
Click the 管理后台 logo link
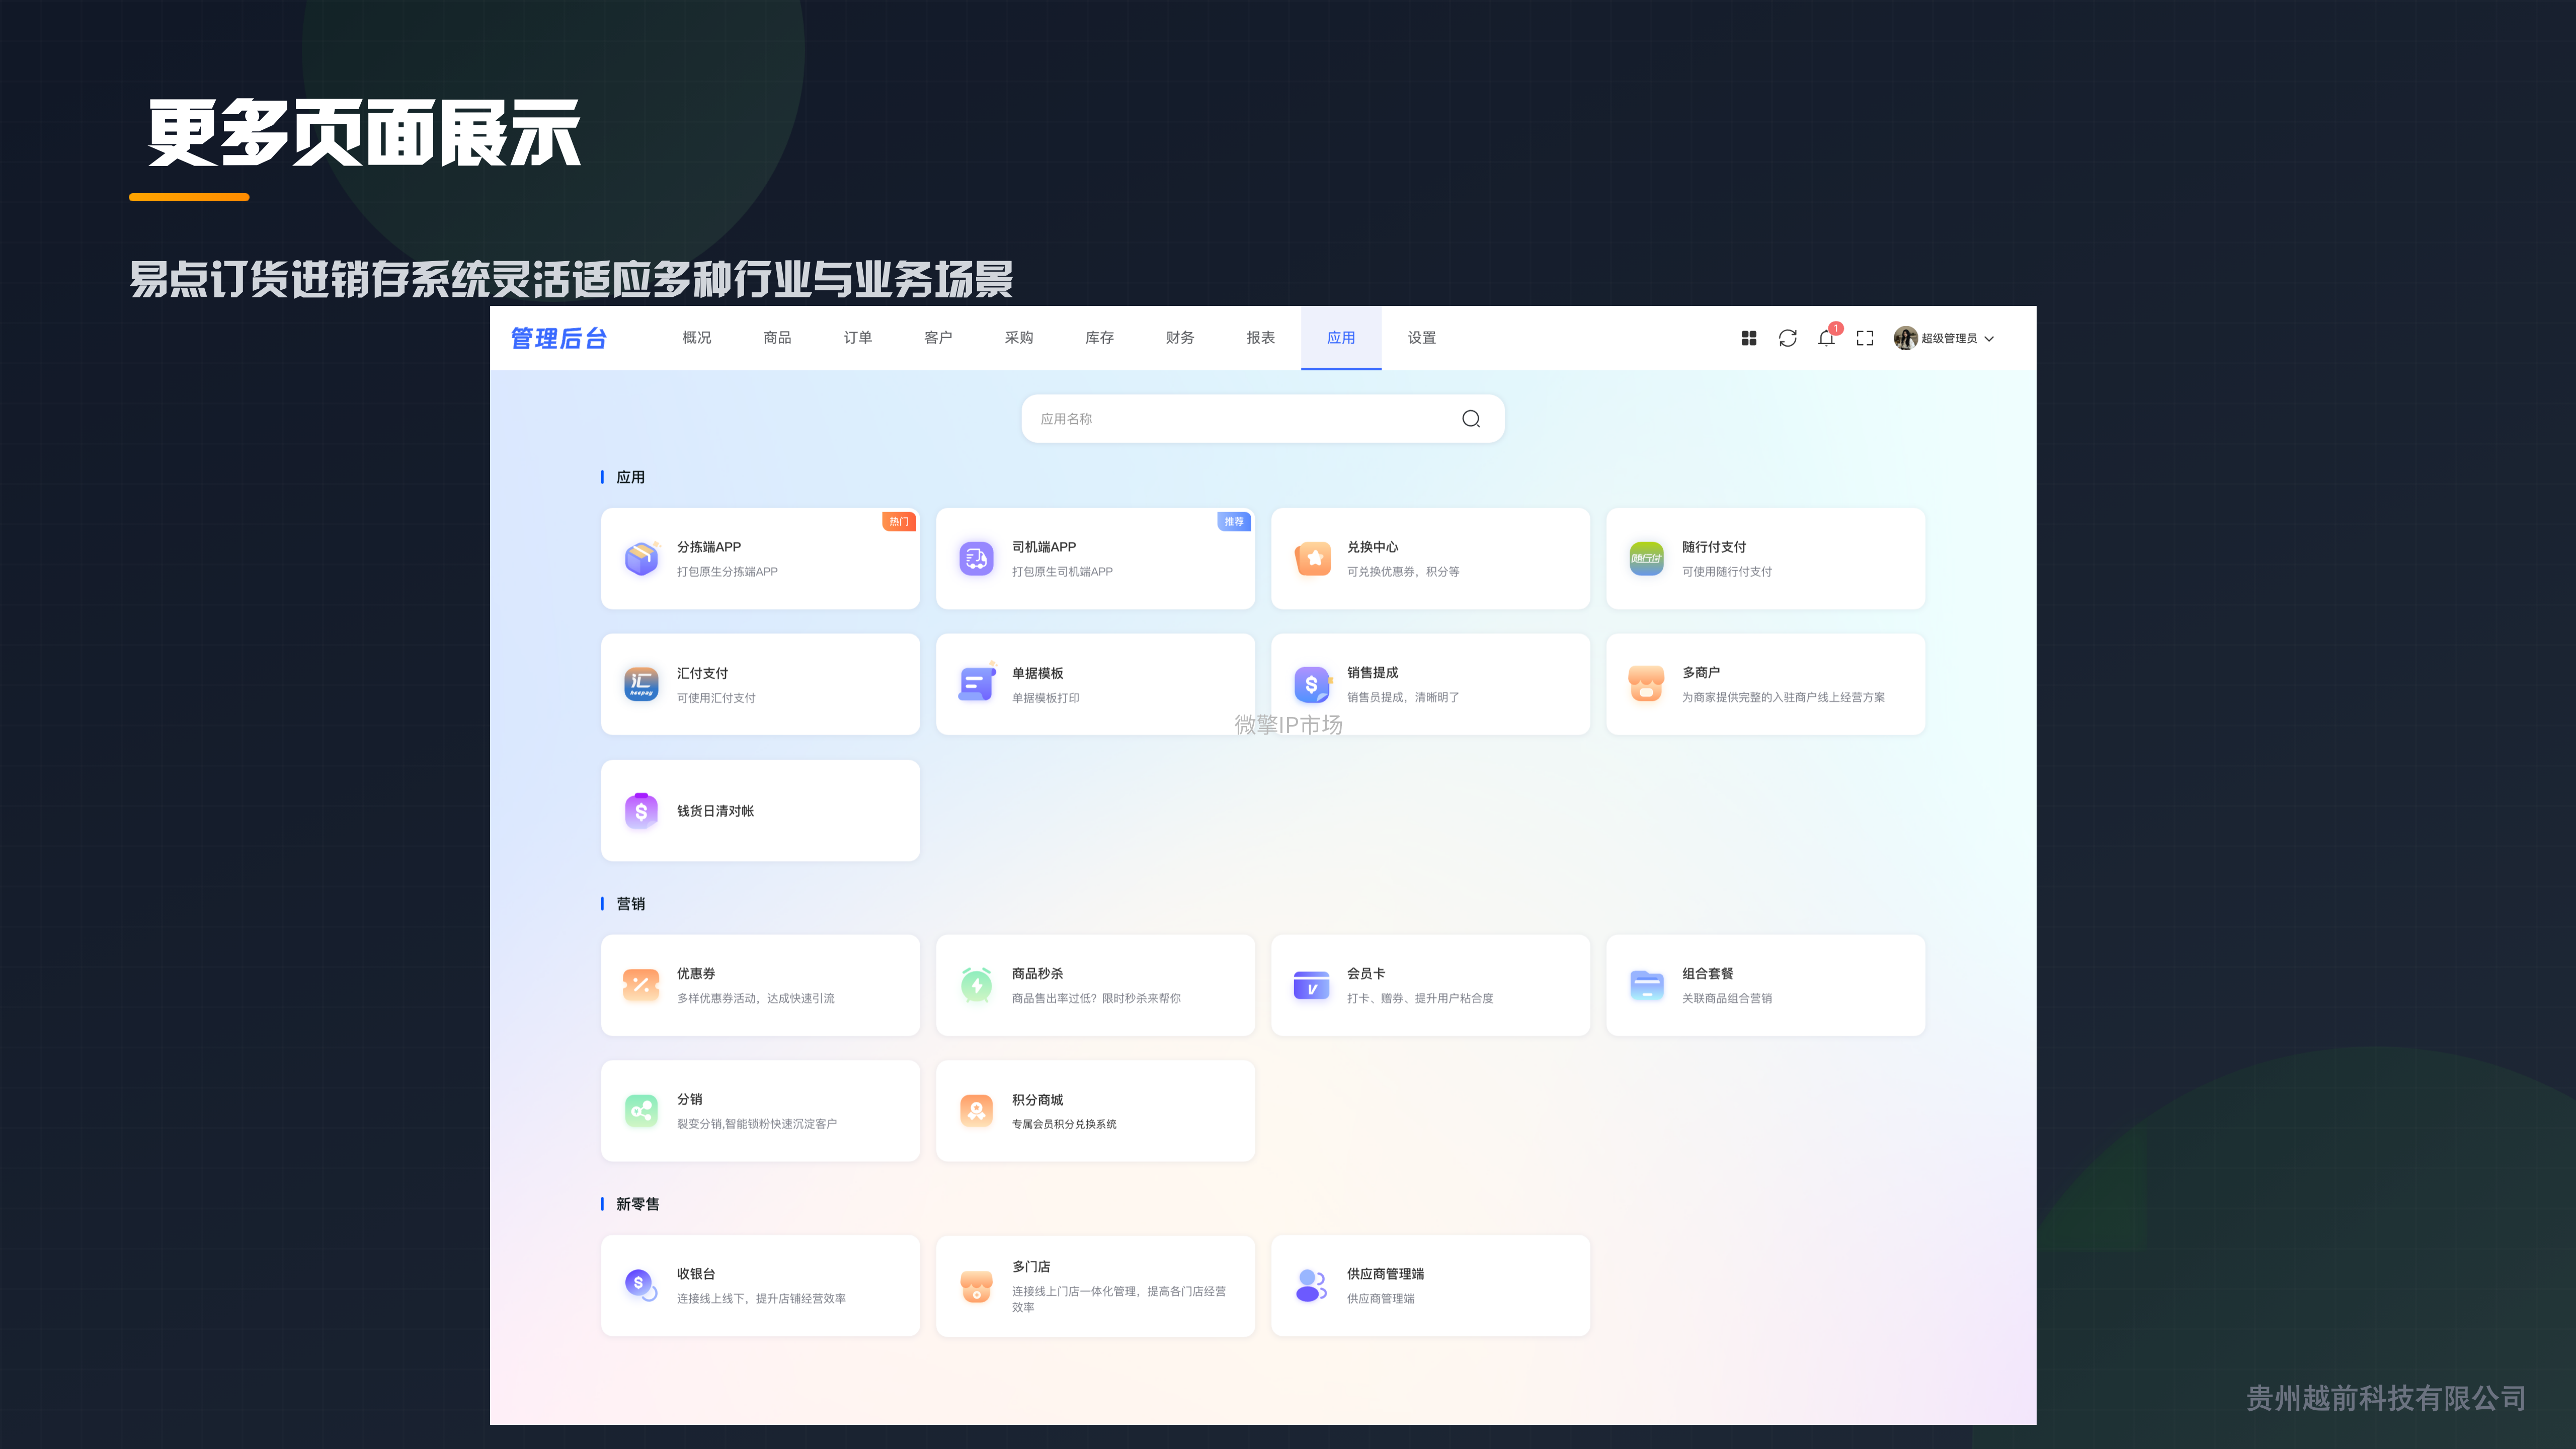click(559, 338)
